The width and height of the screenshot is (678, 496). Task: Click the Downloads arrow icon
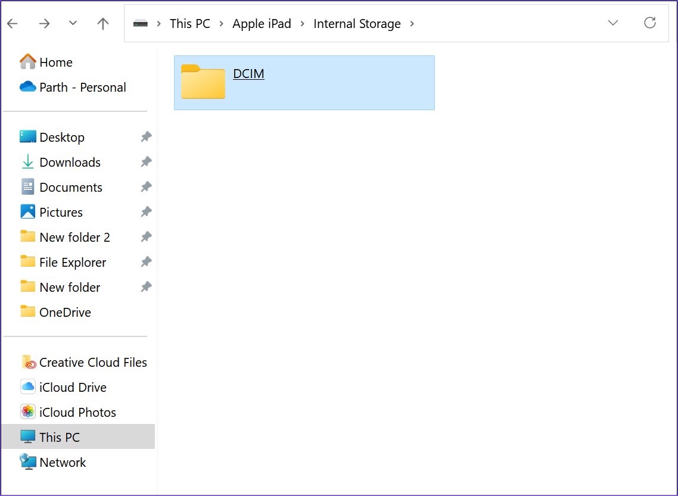[27, 161]
